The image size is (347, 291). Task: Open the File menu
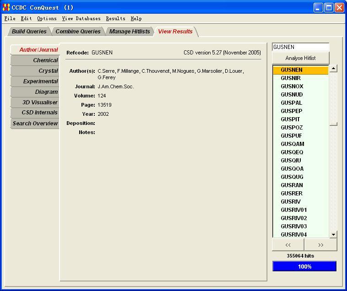[10, 19]
